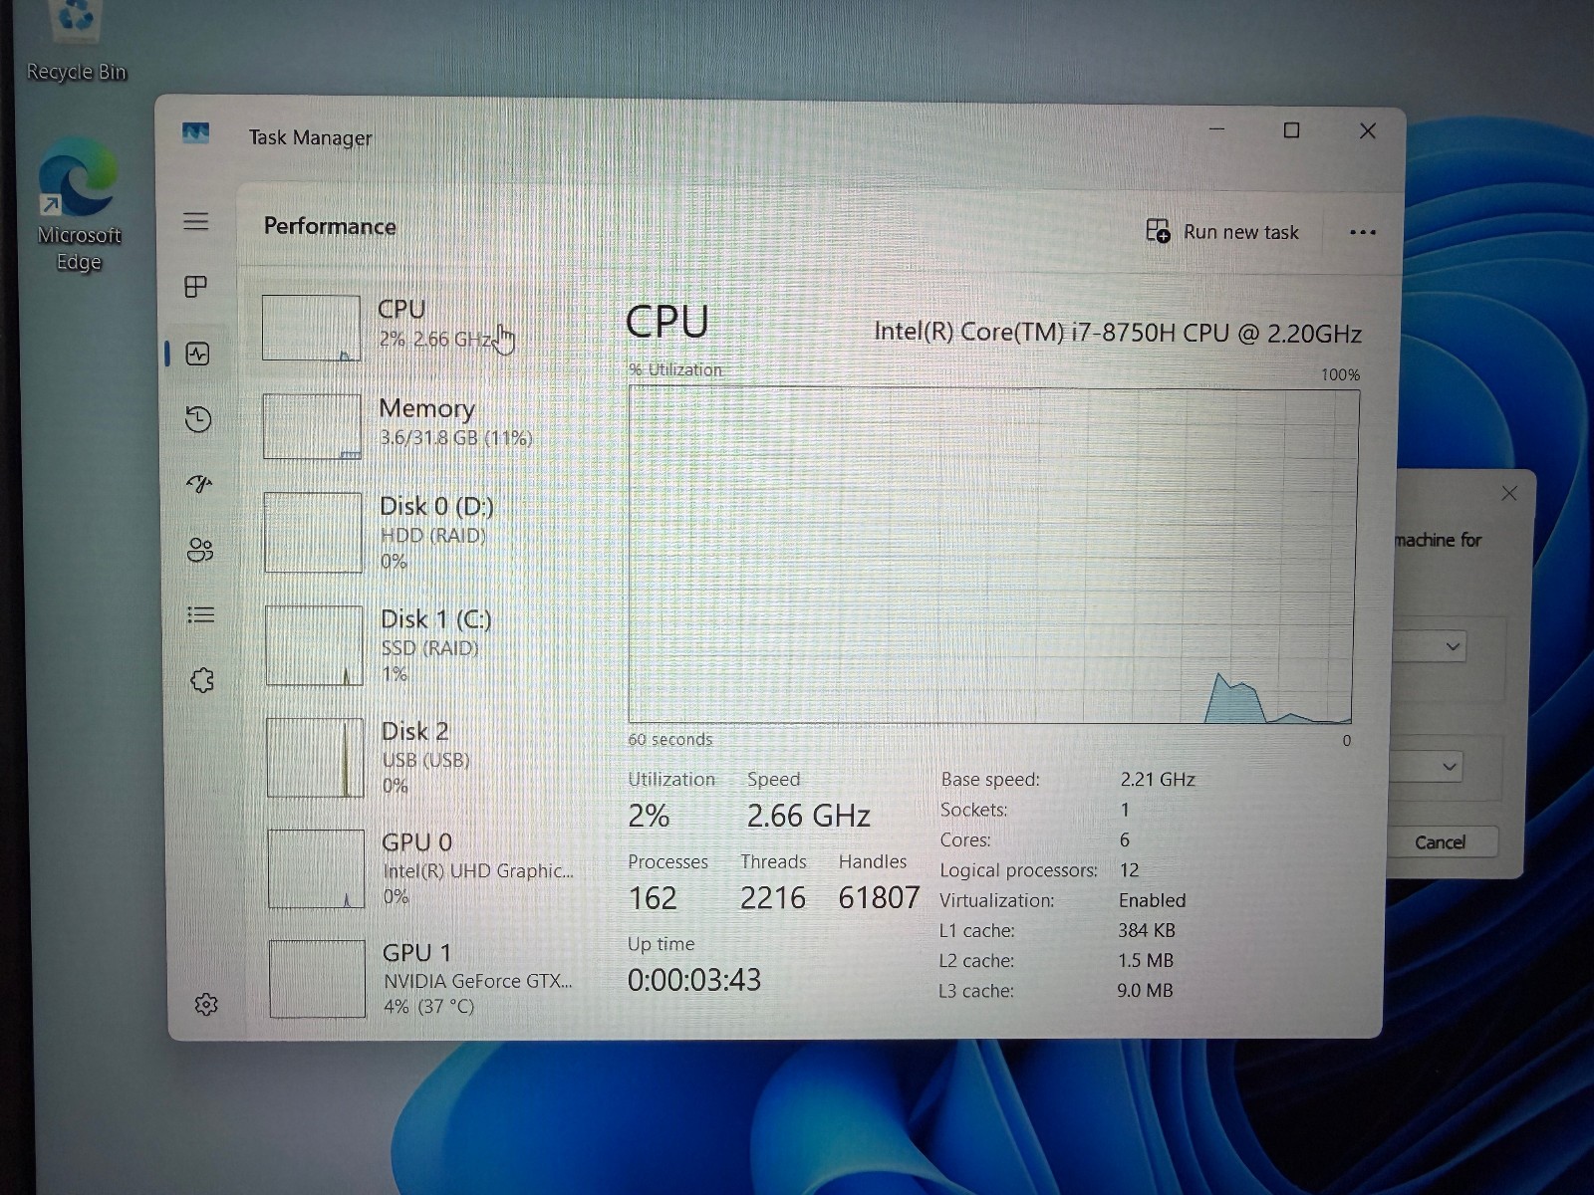The width and height of the screenshot is (1594, 1195).
Task: Click the Handles count 61807
Action: click(879, 898)
